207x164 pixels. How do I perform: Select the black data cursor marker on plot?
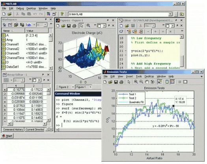173,106
